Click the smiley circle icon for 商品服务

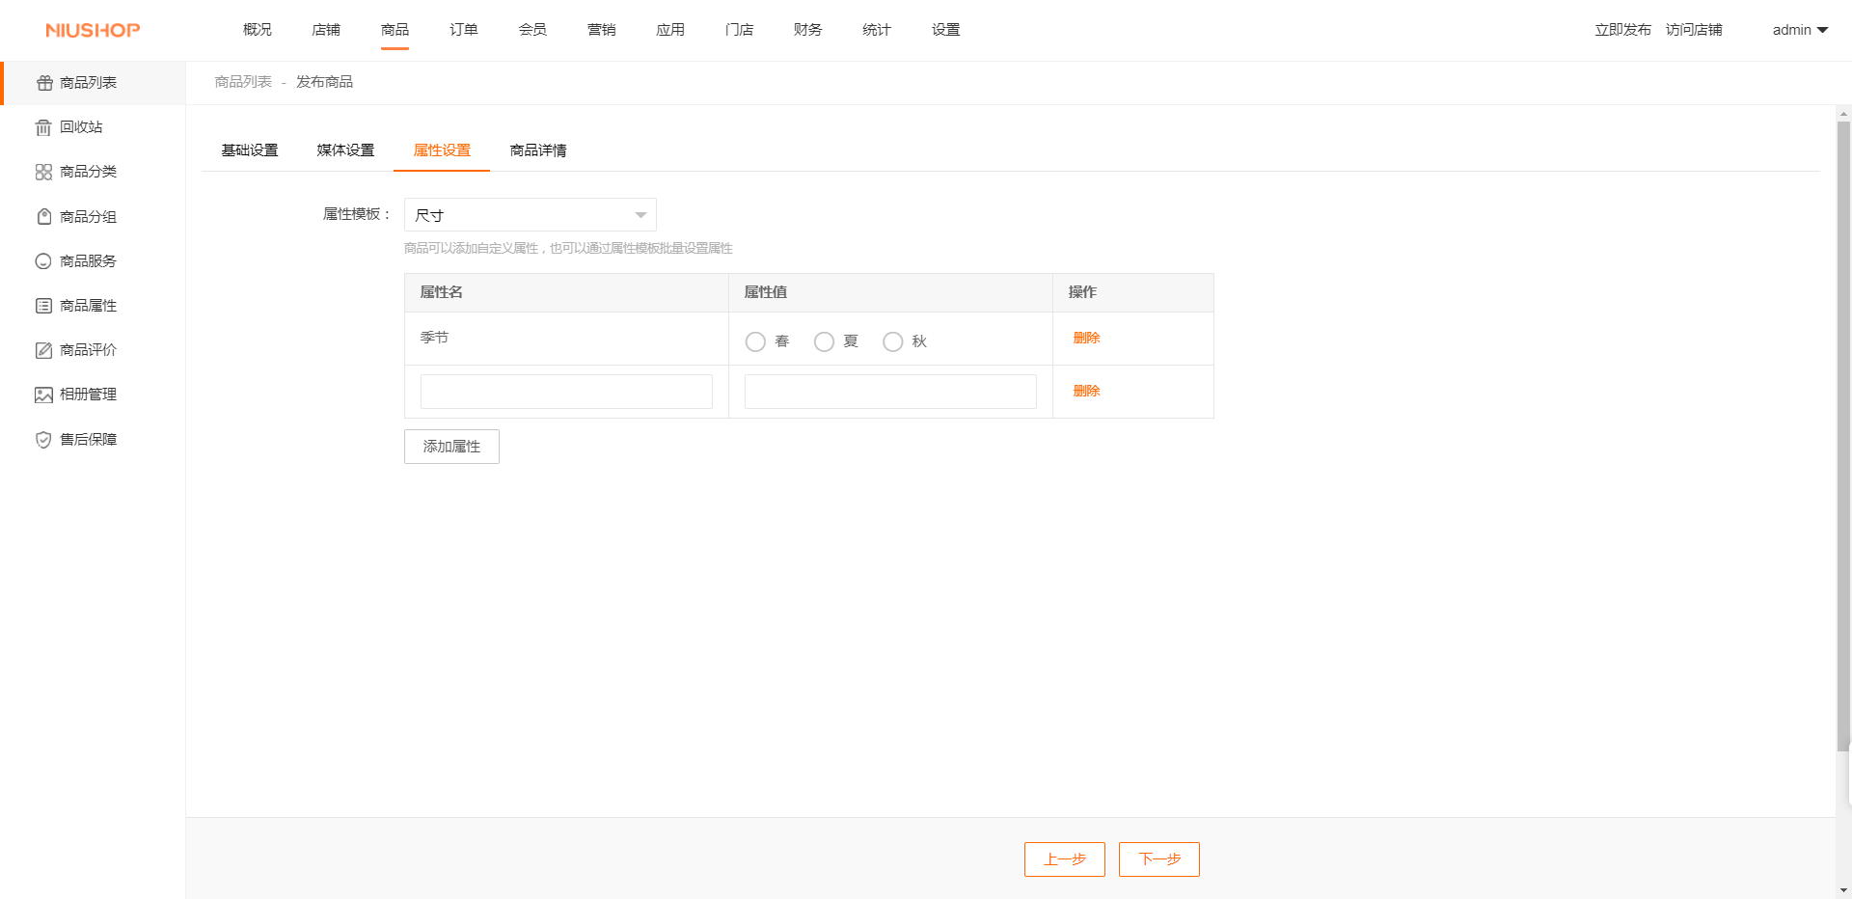[x=43, y=261]
